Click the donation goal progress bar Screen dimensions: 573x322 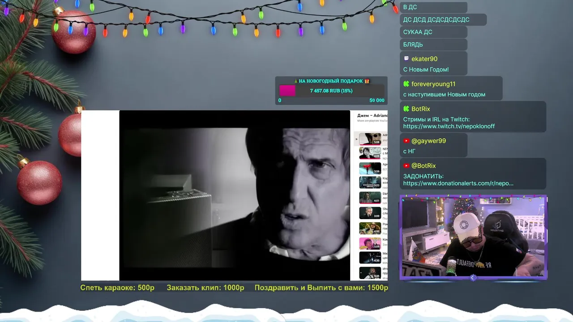click(x=331, y=91)
